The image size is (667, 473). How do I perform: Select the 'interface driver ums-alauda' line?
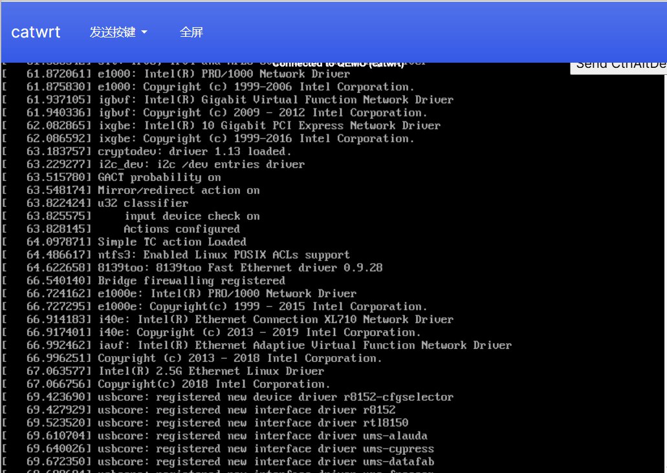point(215,436)
